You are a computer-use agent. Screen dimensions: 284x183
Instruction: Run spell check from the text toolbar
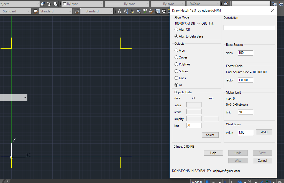point(145,11)
